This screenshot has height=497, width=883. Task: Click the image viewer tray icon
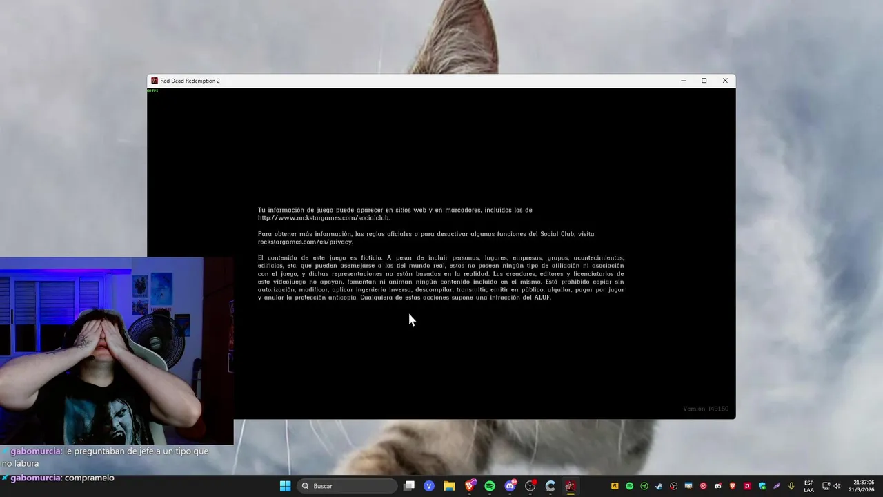[x=688, y=486]
